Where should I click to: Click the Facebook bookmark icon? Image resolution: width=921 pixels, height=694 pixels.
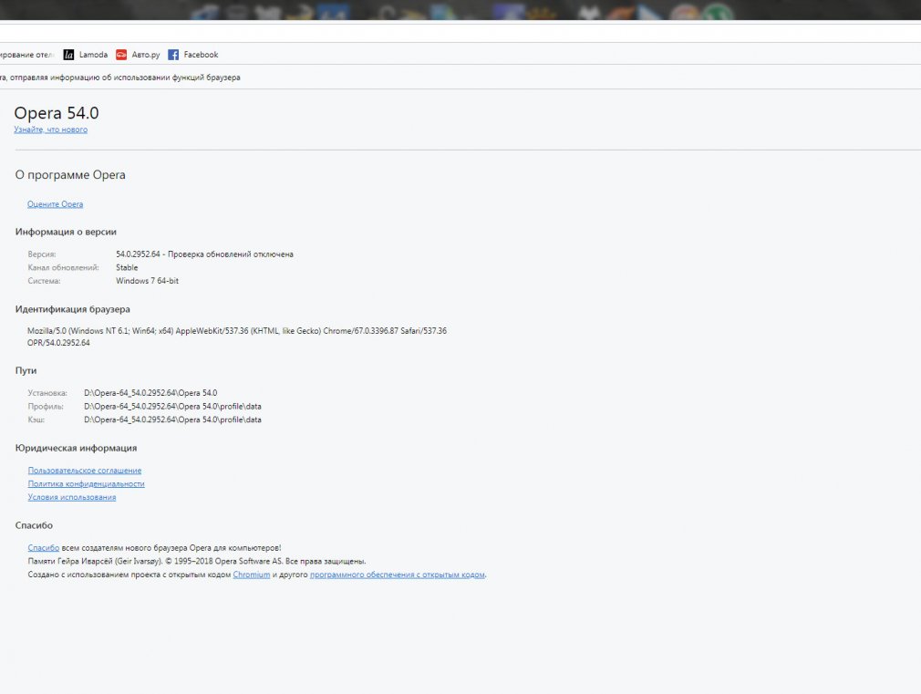(x=173, y=55)
